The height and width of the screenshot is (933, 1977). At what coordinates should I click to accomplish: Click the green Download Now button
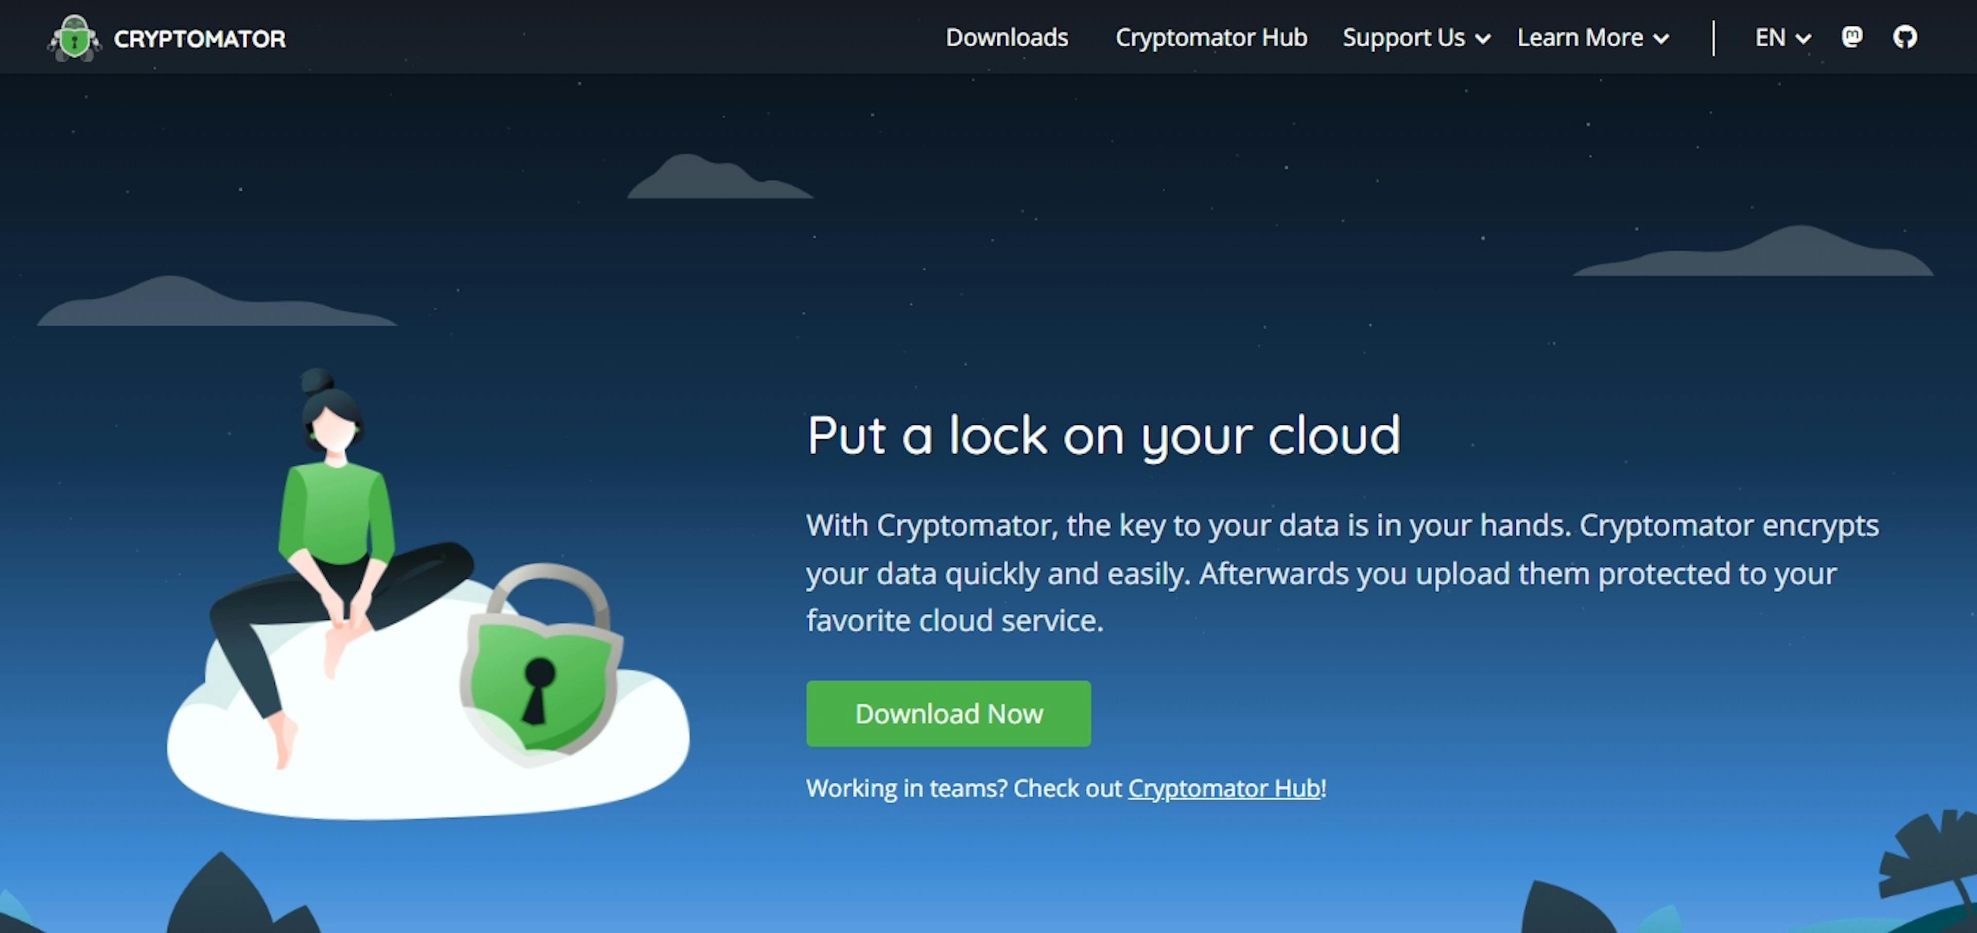pyautogui.click(x=948, y=714)
